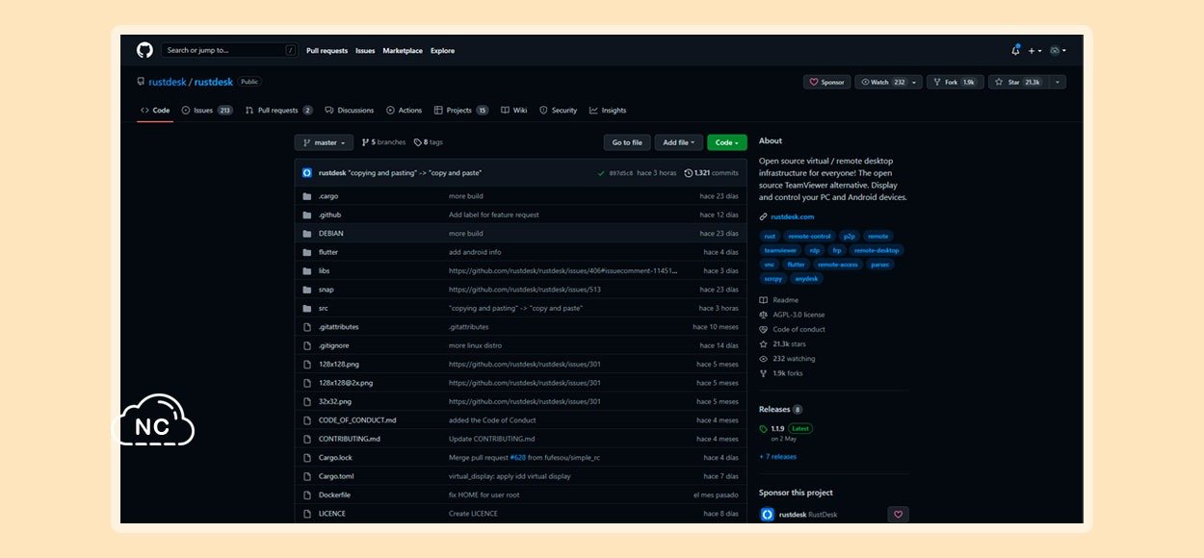Open the Projects tab
Image resolution: width=1204 pixels, height=558 pixels.
[x=461, y=111]
